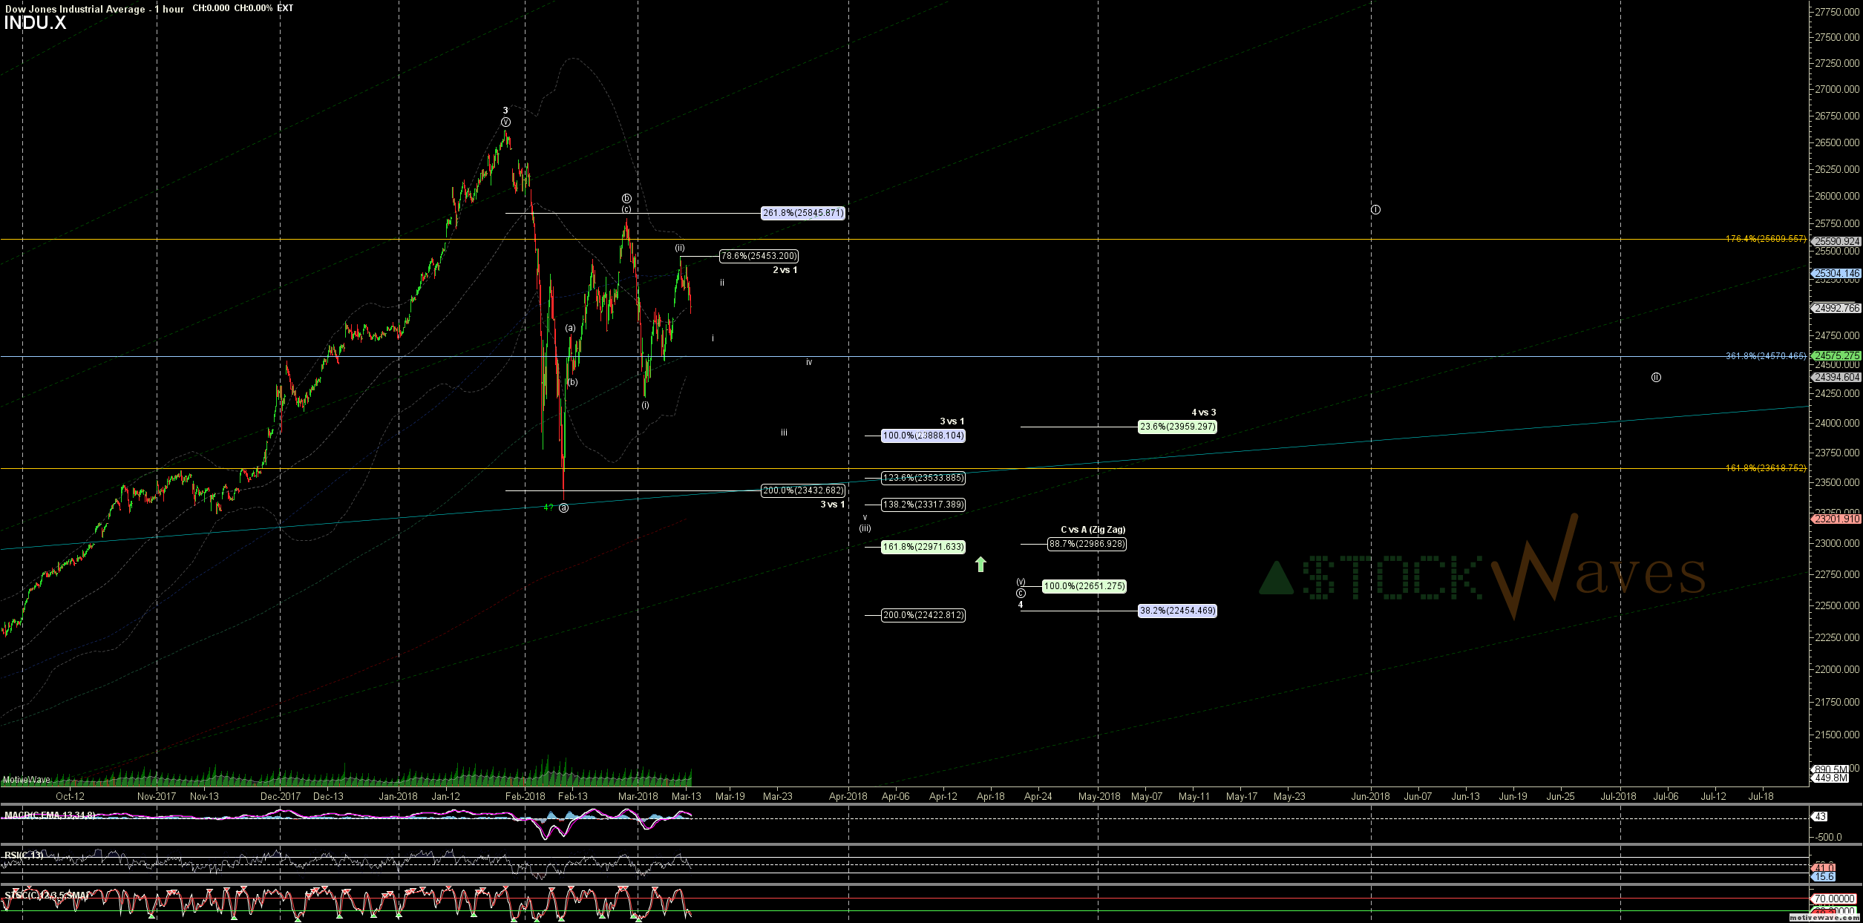Click the circled i label near Jun-2018

1375,210
